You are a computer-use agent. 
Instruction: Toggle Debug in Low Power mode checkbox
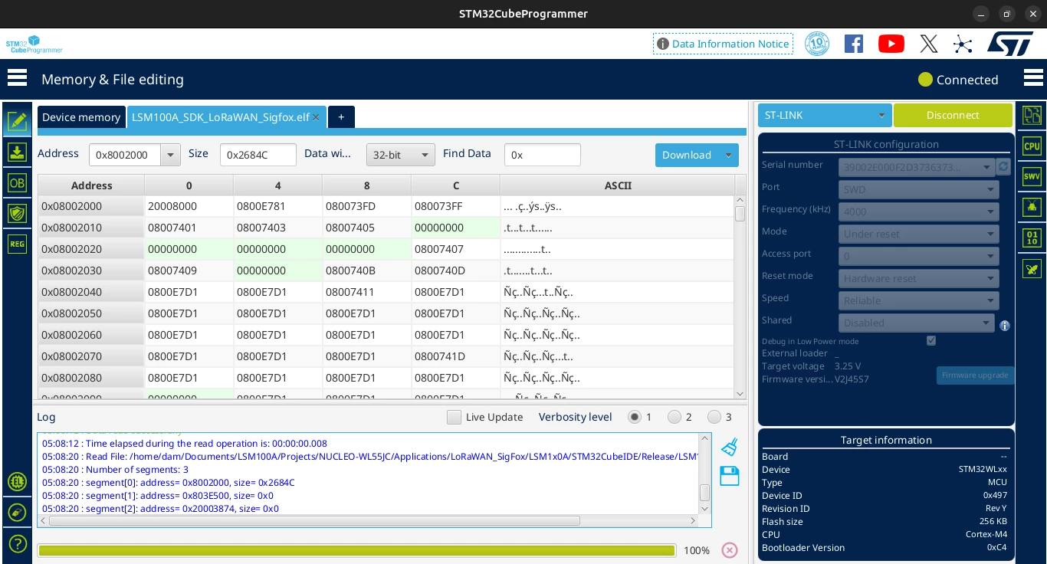click(x=931, y=341)
